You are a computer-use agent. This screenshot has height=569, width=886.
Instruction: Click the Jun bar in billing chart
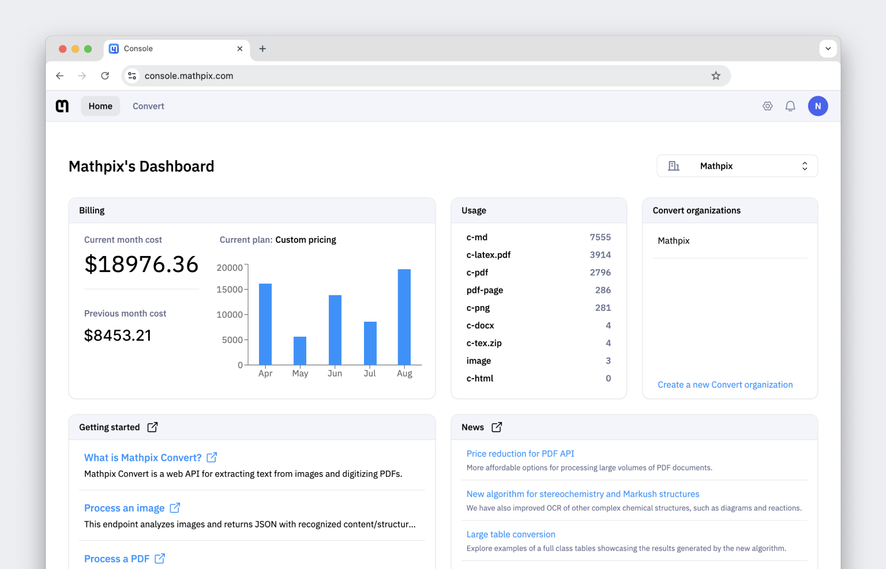[x=335, y=330]
